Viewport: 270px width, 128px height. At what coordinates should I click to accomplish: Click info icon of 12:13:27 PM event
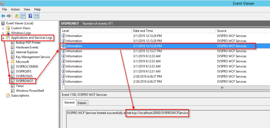pyautogui.click(x=63, y=51)
